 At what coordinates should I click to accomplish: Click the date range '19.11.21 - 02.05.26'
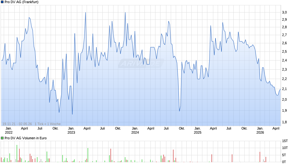click(17, 124)
